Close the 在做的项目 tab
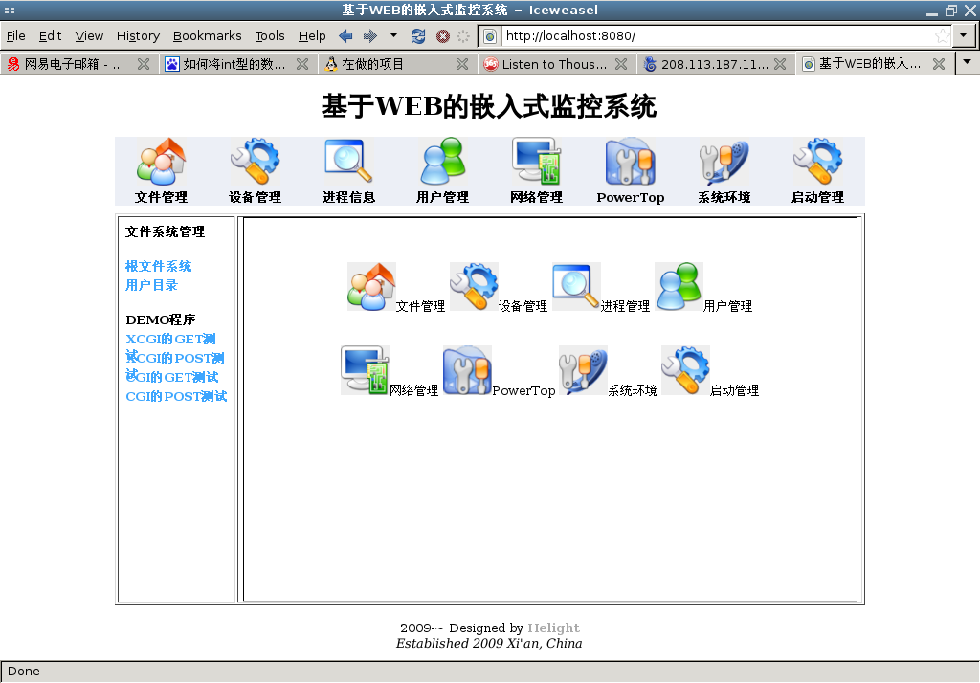 [x=462, y=65]
